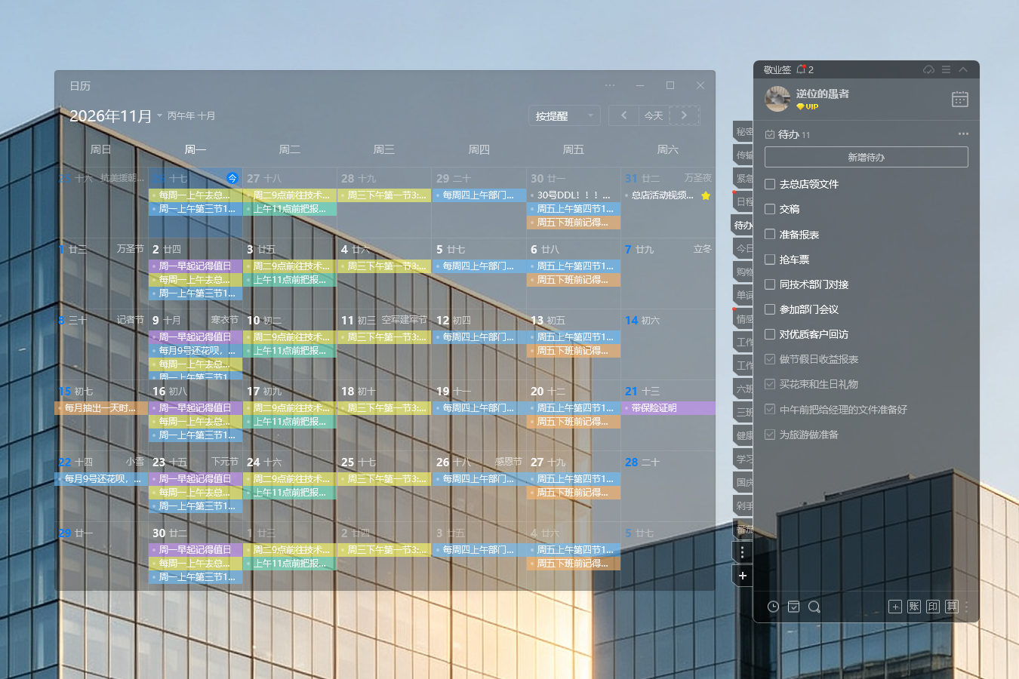Mark 准备报表 as done

point(770,235)
